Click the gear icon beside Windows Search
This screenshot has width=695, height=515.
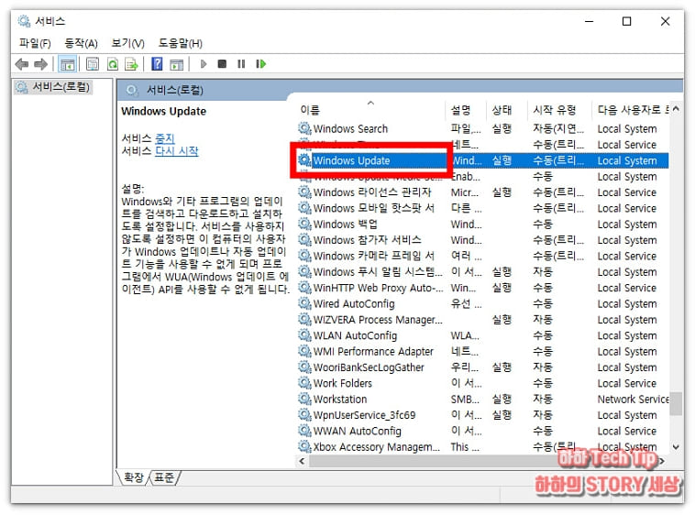[304, 128]
